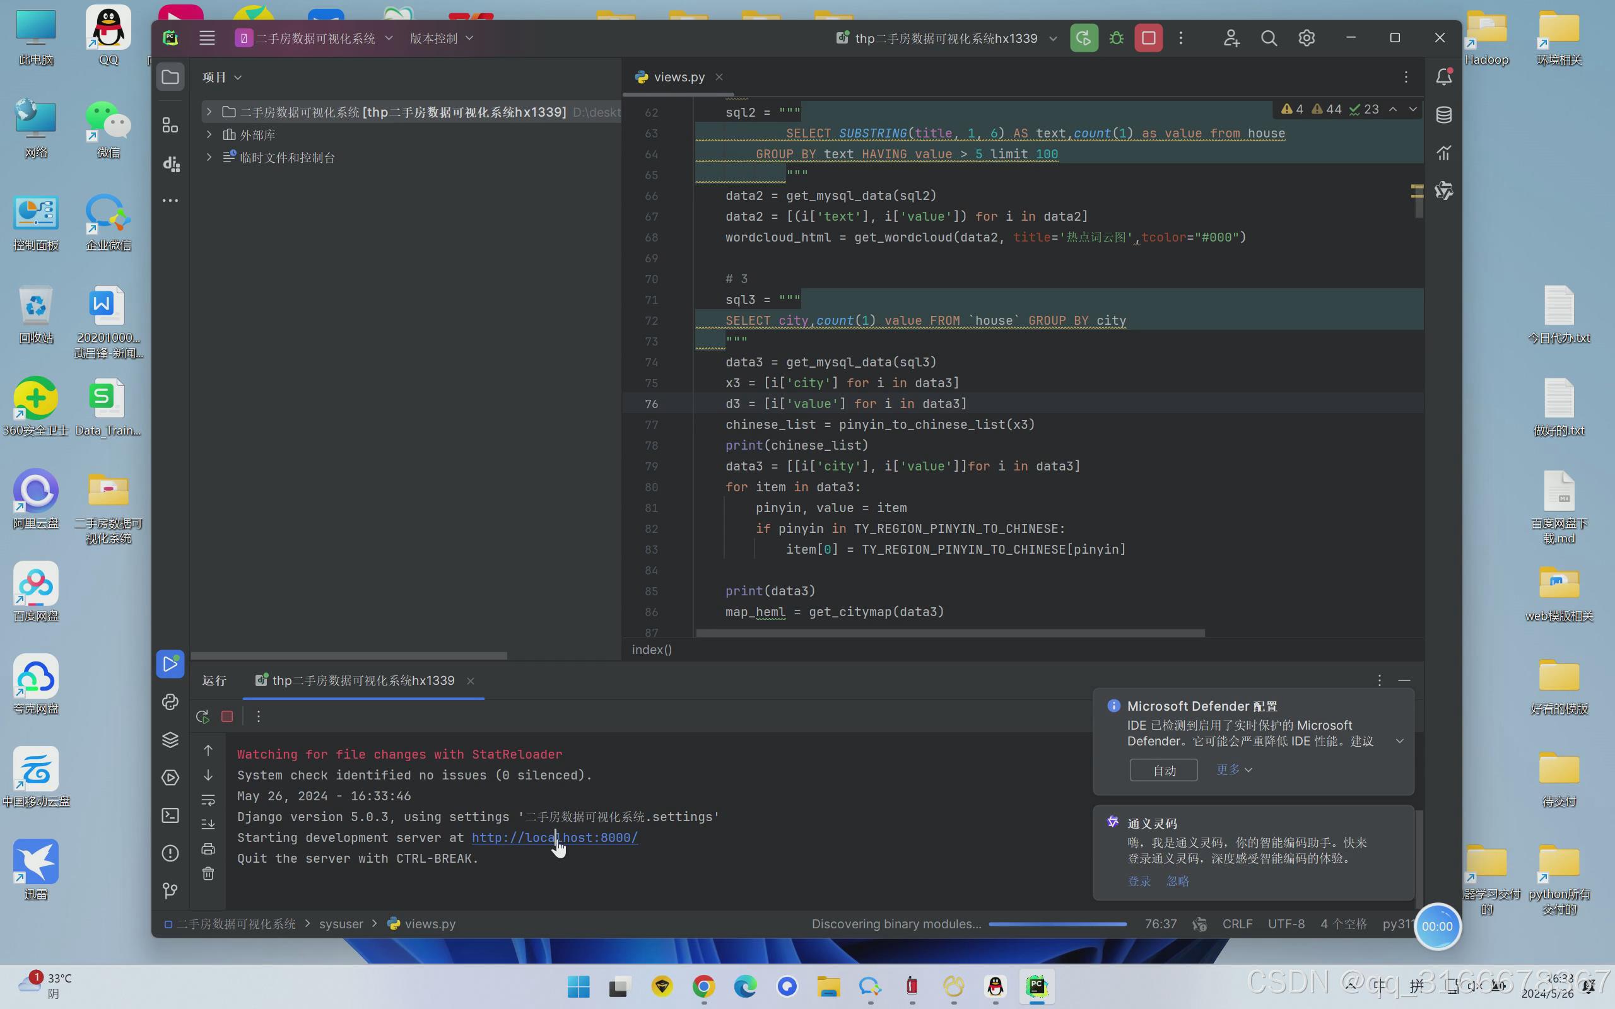Close the hx1339 run tab
This screenshot has height=1009, width=1615.
471,680
